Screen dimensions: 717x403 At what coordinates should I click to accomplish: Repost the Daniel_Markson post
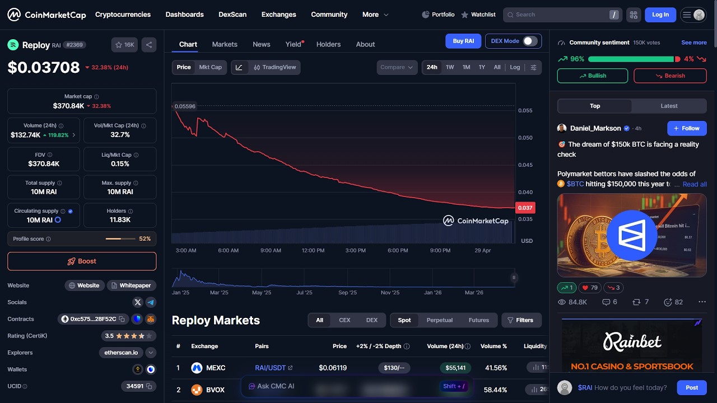[x=640, y=302]
